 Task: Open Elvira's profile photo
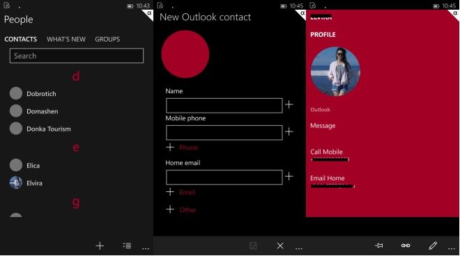(x=335, y=72)
